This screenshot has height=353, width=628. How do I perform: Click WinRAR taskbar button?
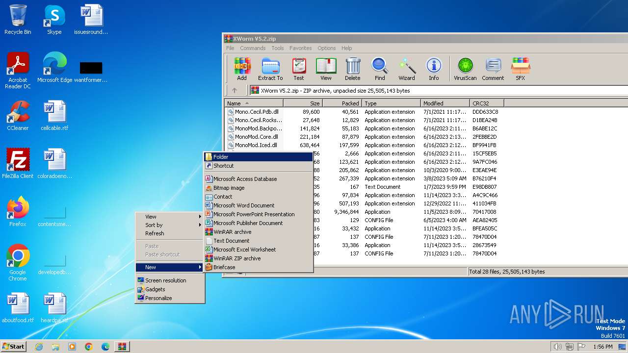(x=122, y=347)
